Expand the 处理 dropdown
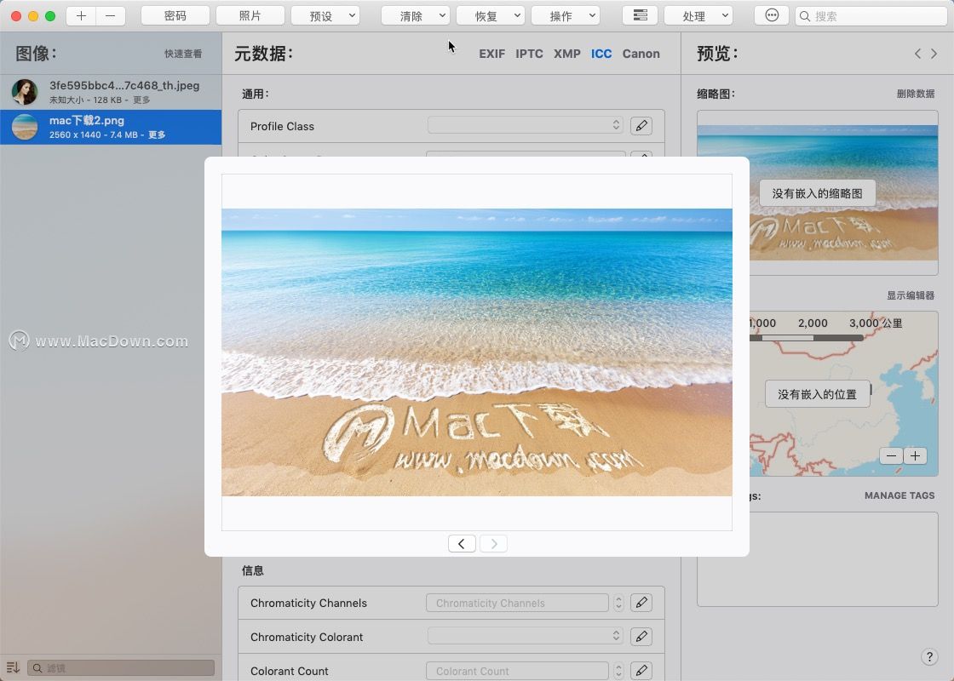 (698, 16)
